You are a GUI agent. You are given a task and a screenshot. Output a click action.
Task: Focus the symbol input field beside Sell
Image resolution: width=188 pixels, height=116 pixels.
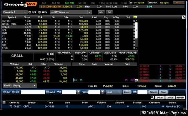pos(33,92)
